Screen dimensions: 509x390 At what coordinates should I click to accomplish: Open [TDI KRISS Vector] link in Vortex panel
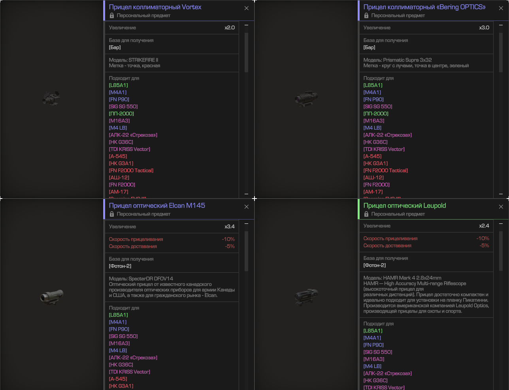(x=130, y=149)
